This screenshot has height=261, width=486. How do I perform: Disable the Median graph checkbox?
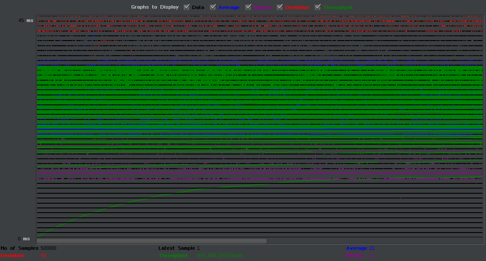point(248,7)
